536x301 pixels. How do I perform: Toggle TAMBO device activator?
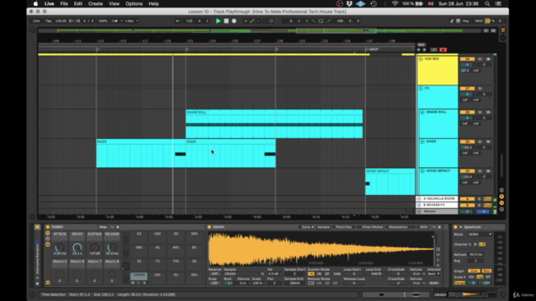[x=48, y=227]
